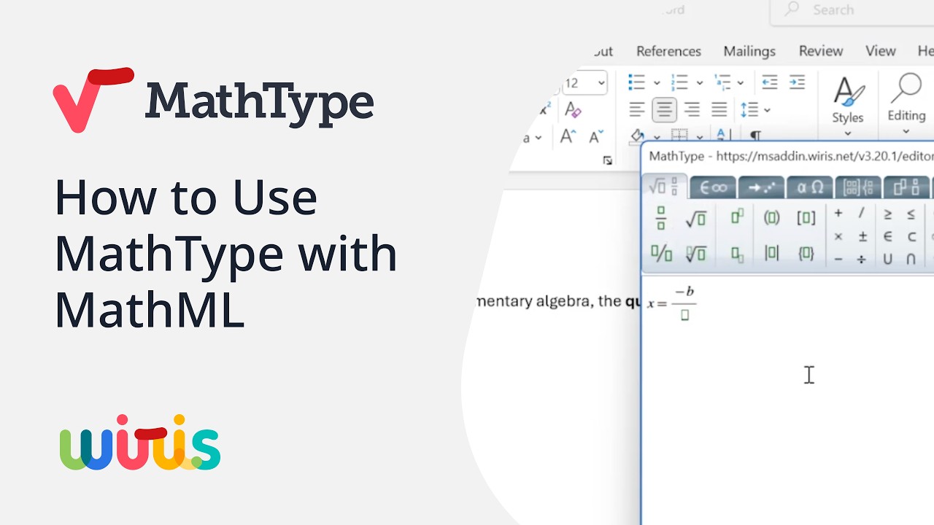Insert a fraction in the MathType editor

tap(660, 217)
